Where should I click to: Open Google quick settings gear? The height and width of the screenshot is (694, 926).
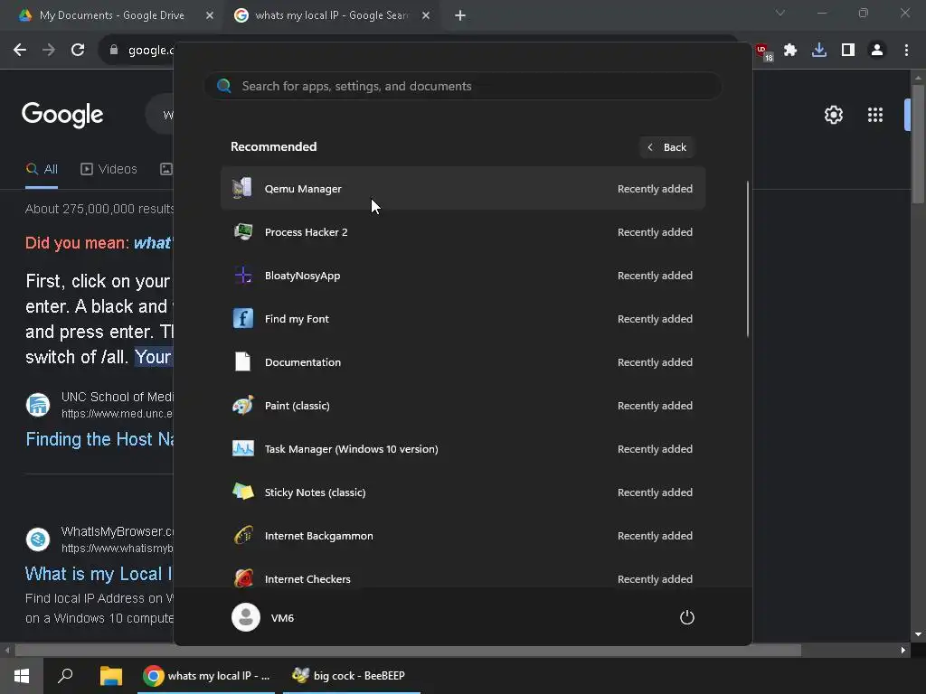coord(833,115)
